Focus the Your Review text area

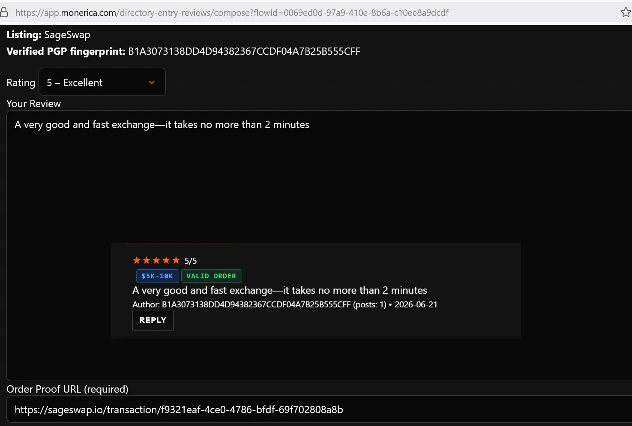[x=319, y=246]
